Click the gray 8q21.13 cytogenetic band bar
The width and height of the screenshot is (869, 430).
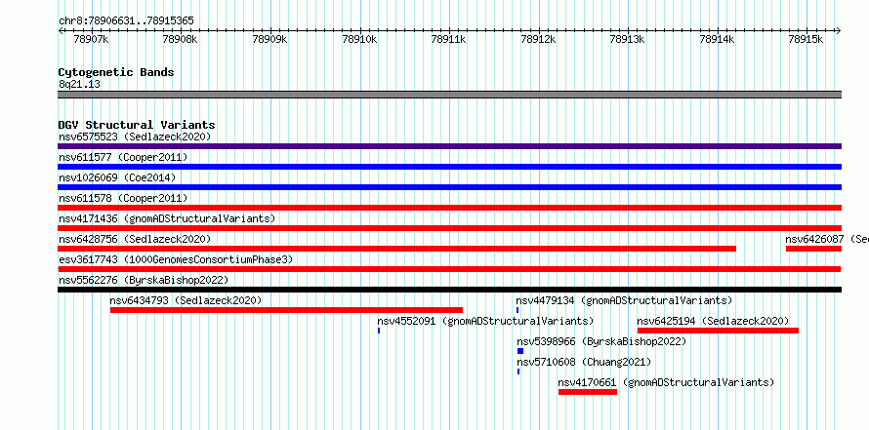449,95
